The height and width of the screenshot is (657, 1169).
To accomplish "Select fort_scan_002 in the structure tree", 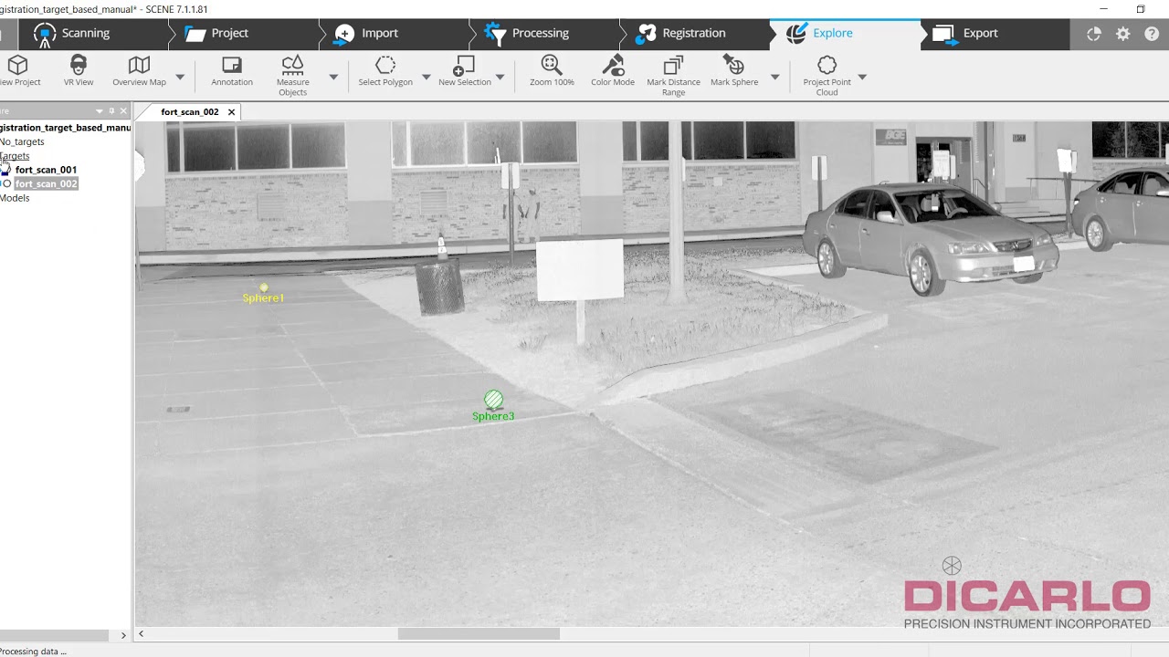I will tap(46, 184).
